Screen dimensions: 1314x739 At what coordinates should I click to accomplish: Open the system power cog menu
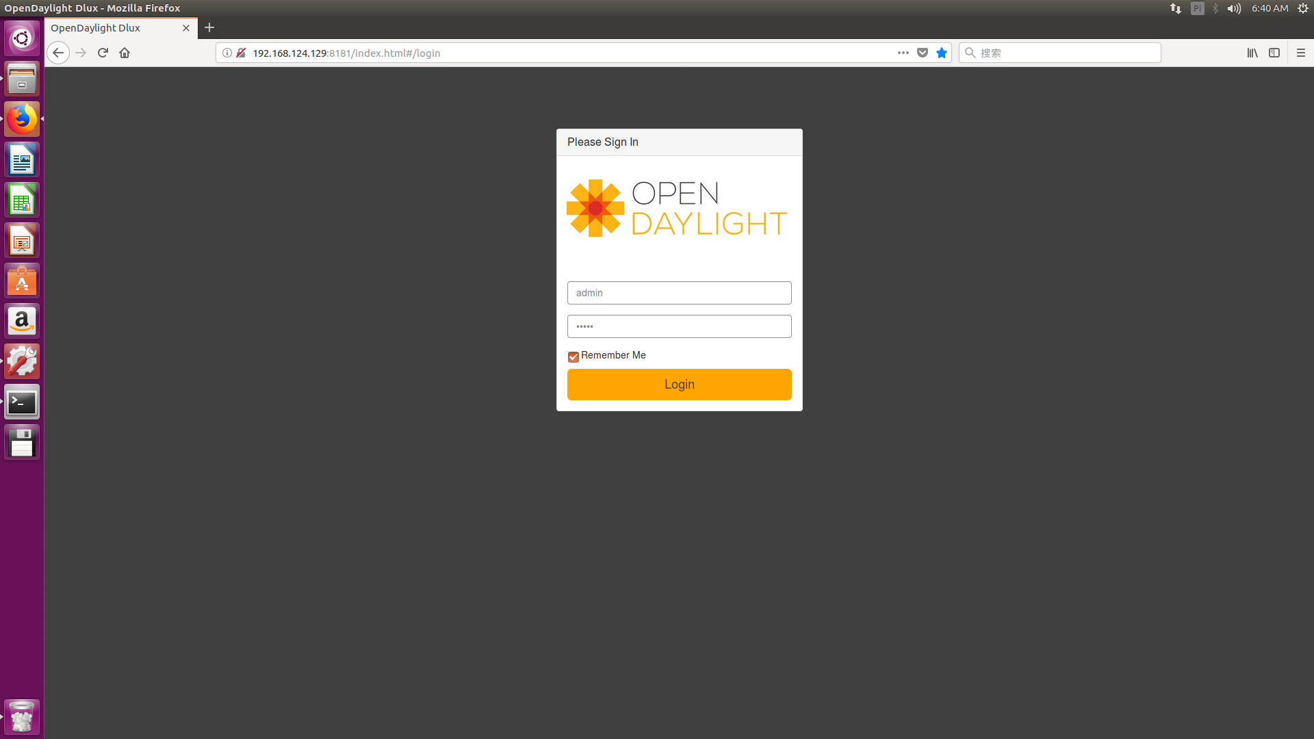point(1303,8)
